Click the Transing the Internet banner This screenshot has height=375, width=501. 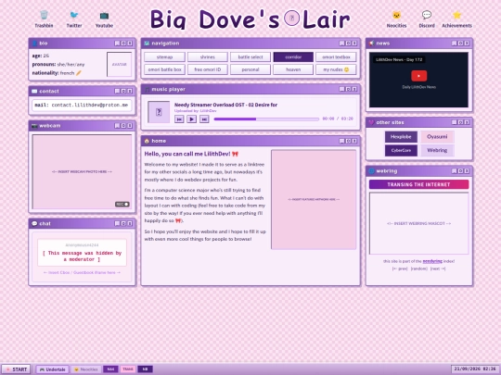(418, 184)
